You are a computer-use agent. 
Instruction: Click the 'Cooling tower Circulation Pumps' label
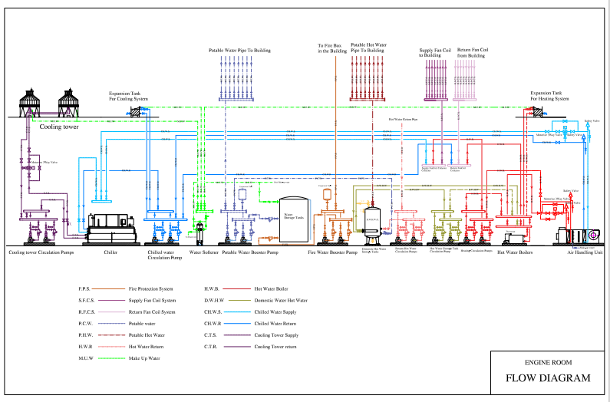pyautogui.click(x=41, y=252)
